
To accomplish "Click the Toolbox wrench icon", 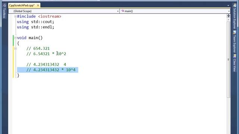I will pos(4,6).
